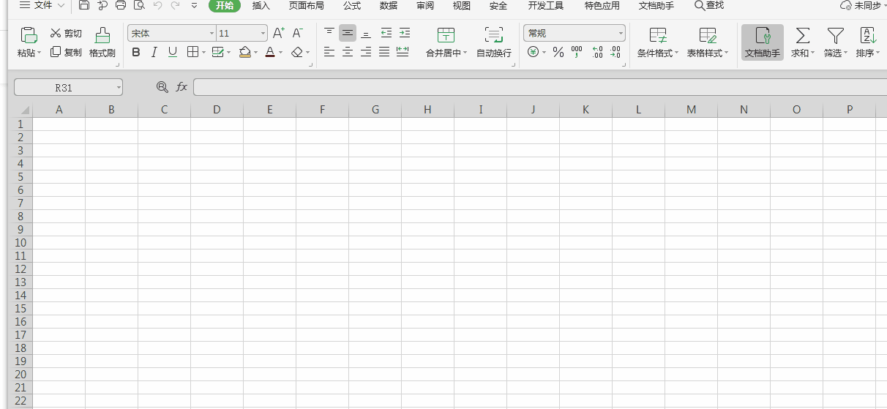The width and height of the screenshot is (887, 409).
Task: Switch to Page Layout (页面布局) tab
Action: (306, 5)
